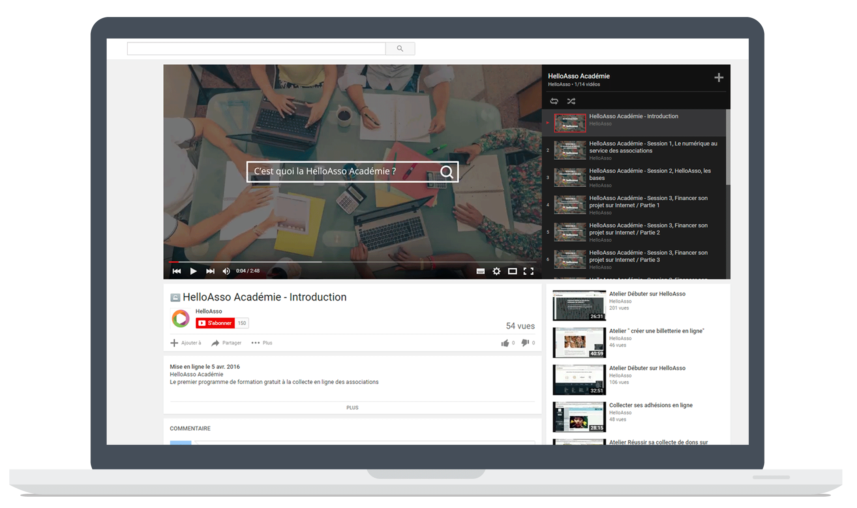Click the Ajouter à button
The width and height of the screenshot is (857, 508).
[x=186, y=343]
